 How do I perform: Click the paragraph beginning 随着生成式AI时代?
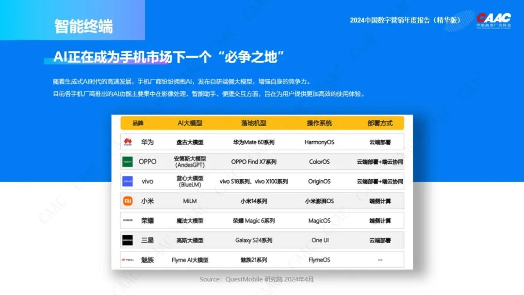click(183, 82)
